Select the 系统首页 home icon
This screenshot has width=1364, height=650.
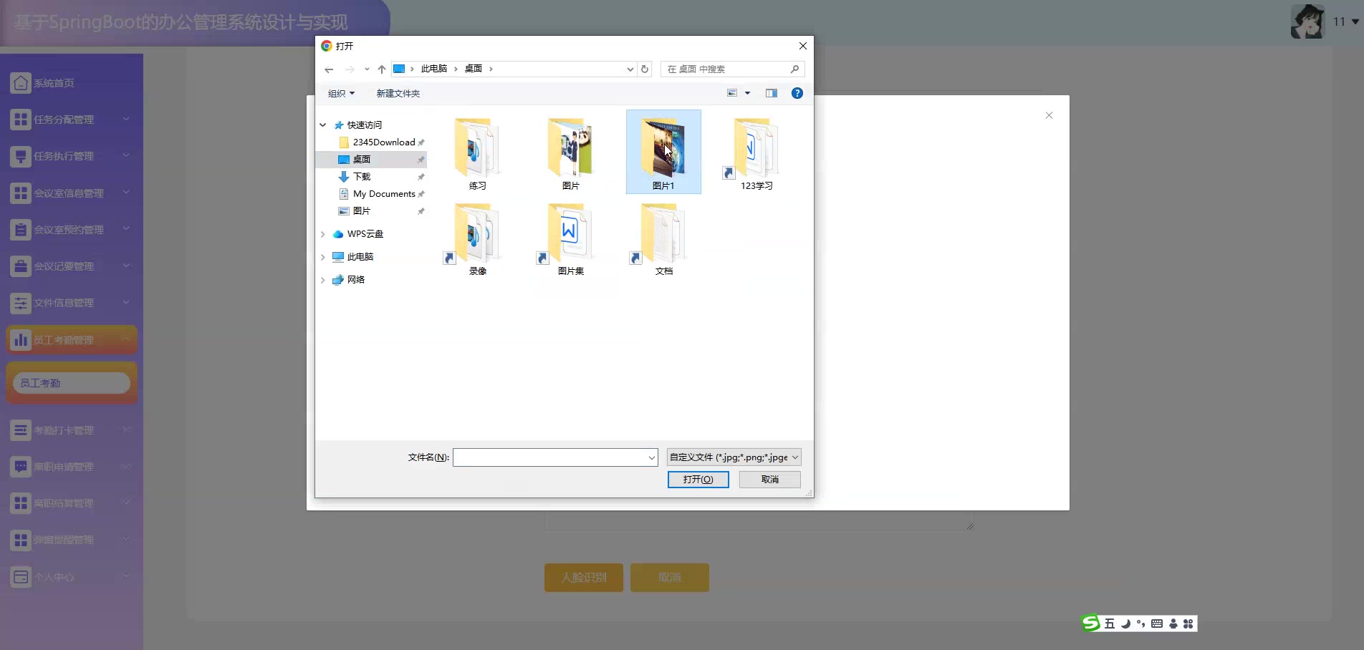click(20, 82)
